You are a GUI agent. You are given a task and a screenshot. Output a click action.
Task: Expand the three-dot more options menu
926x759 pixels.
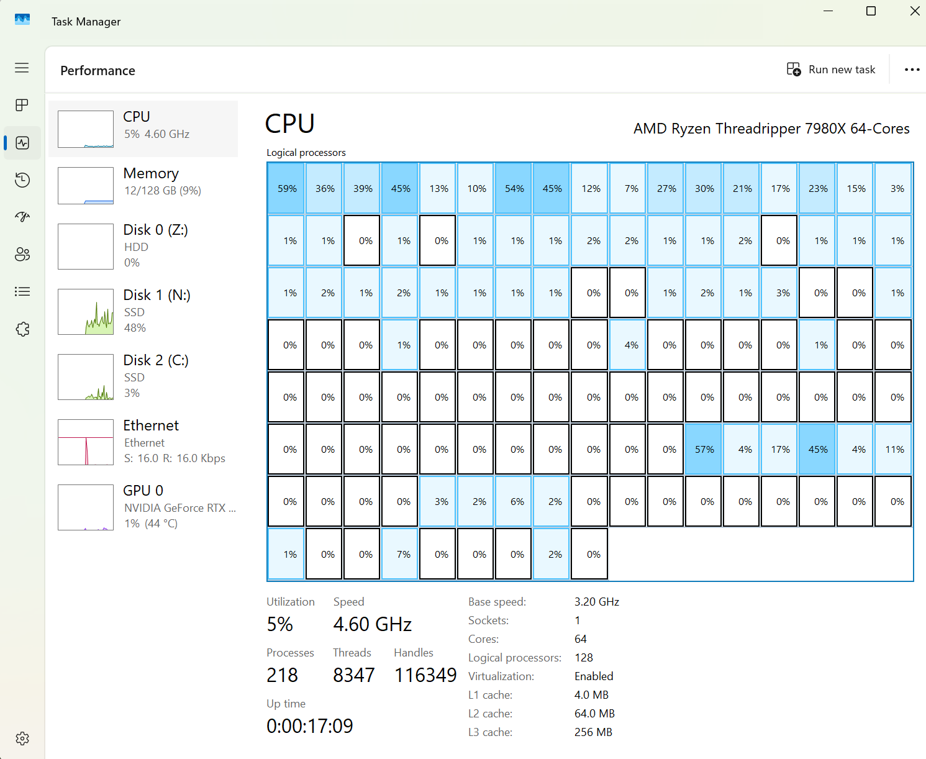912,70
